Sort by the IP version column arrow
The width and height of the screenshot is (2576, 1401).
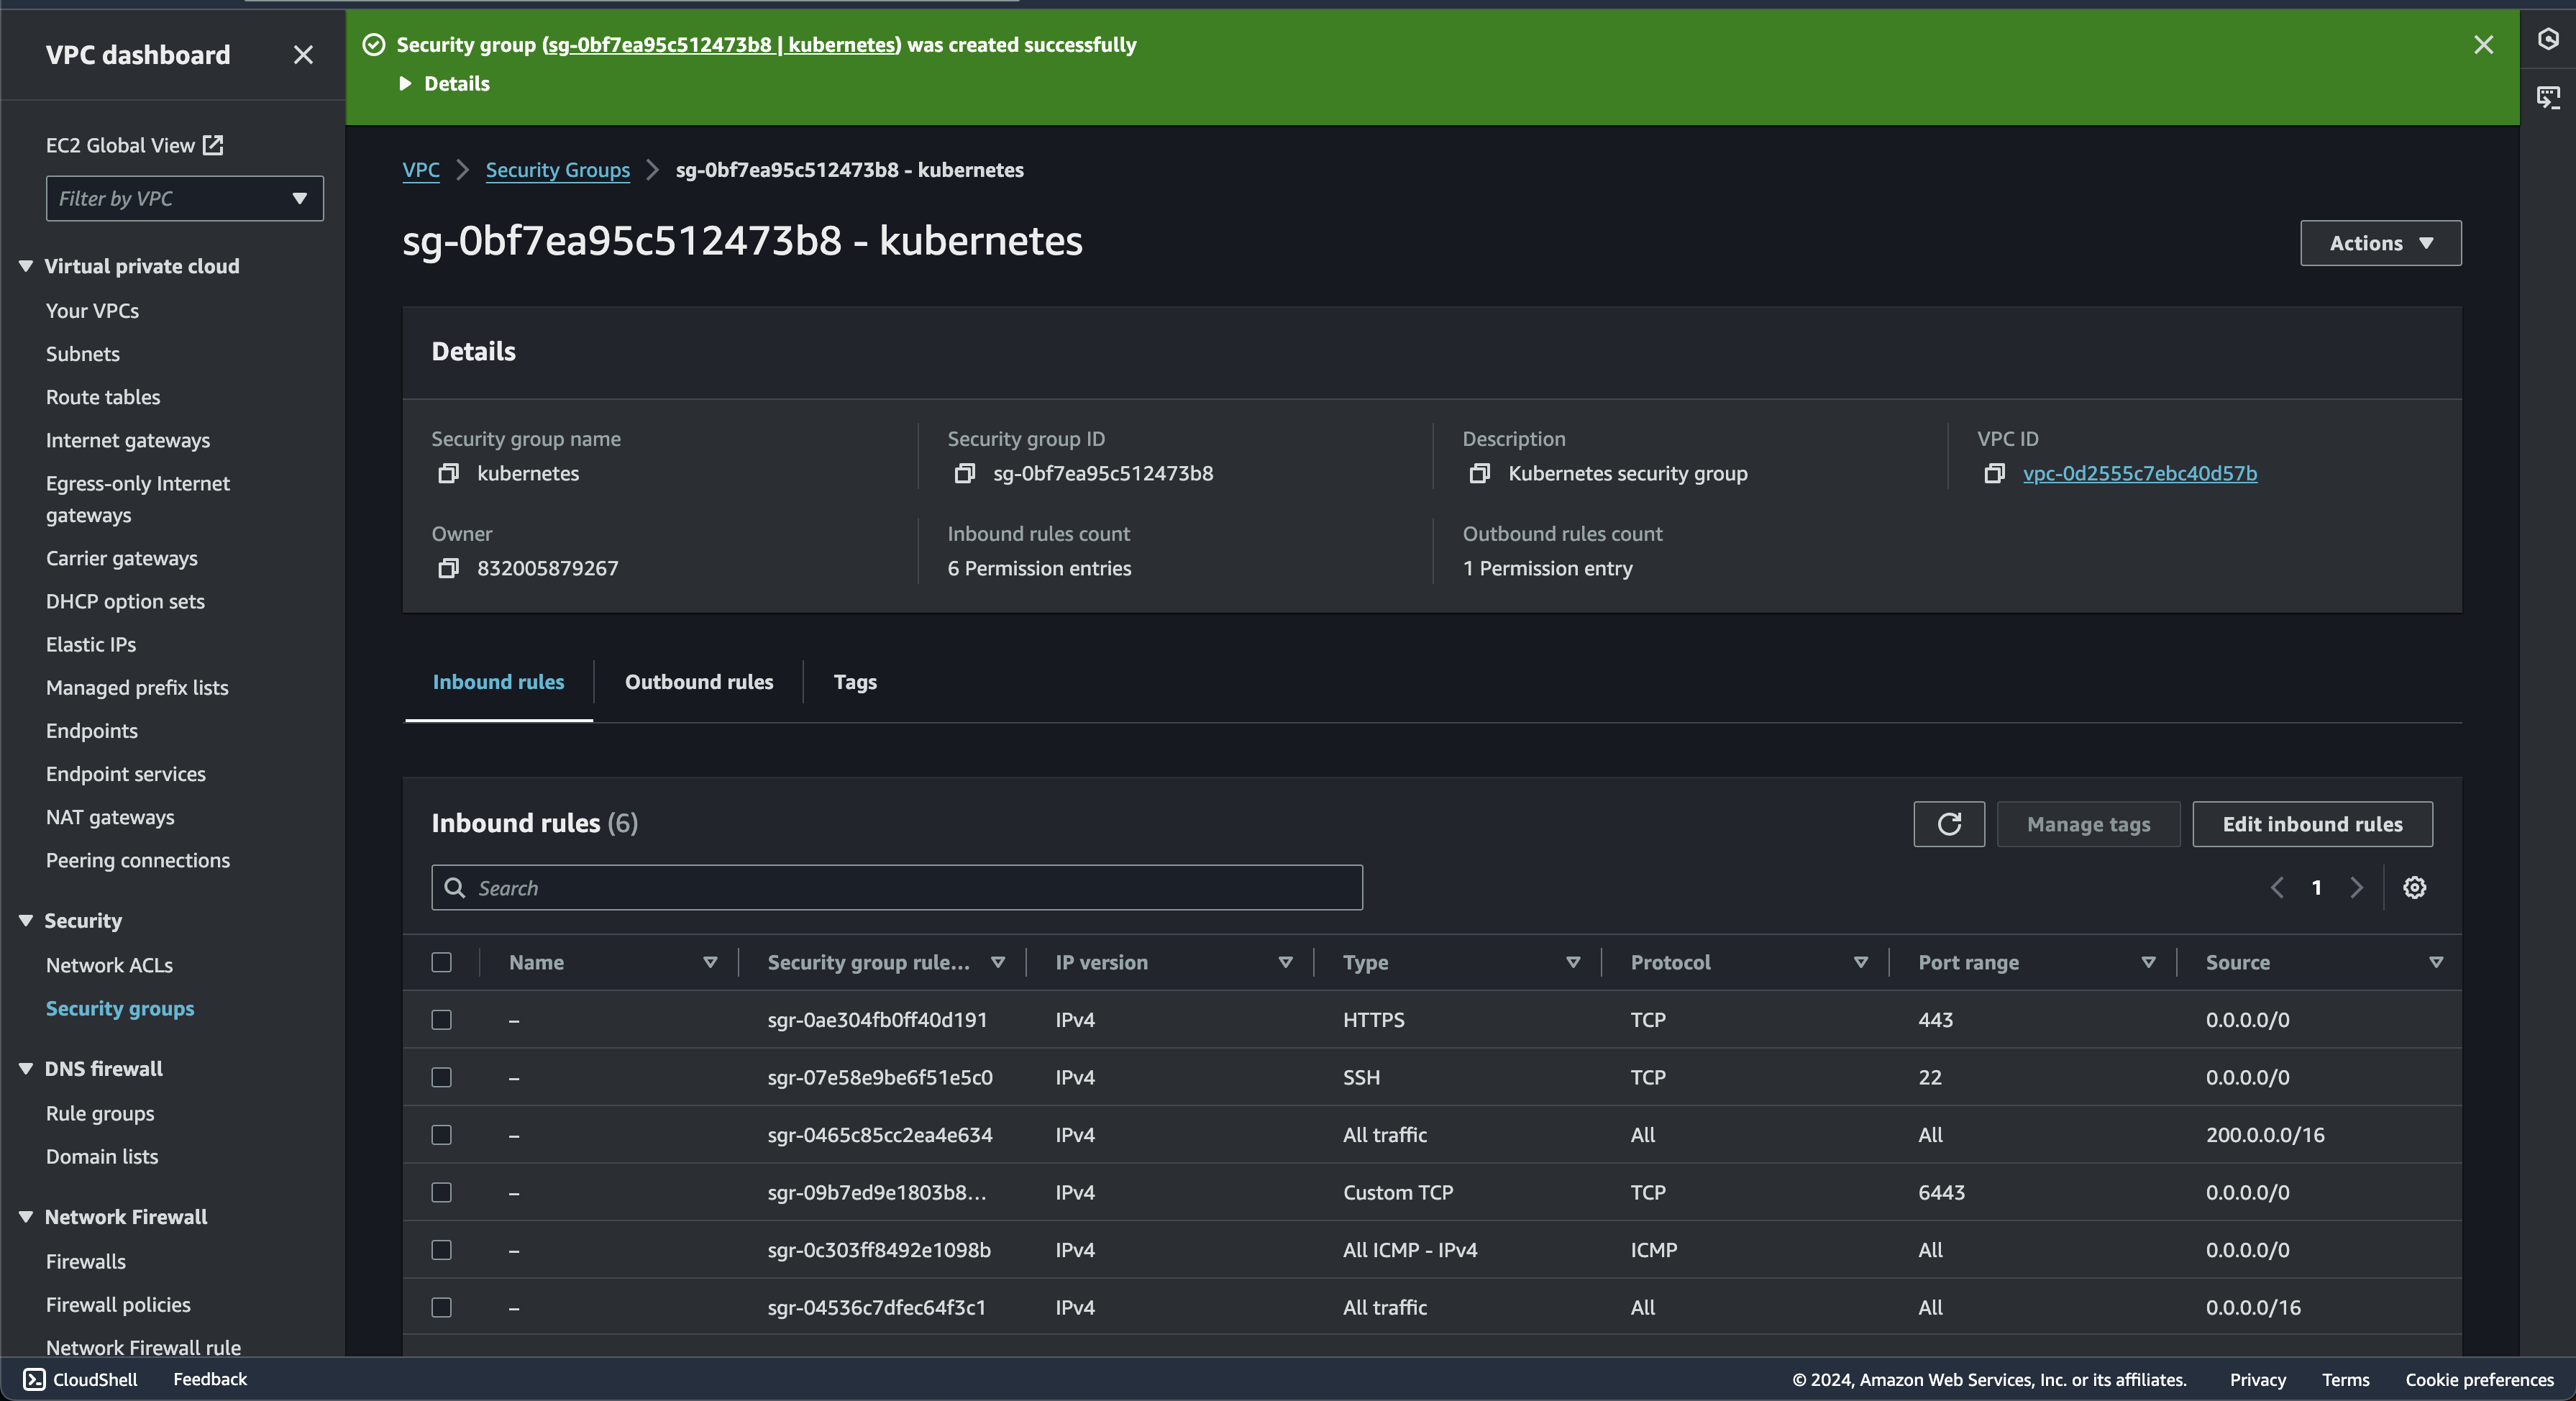pos(1286,962)
